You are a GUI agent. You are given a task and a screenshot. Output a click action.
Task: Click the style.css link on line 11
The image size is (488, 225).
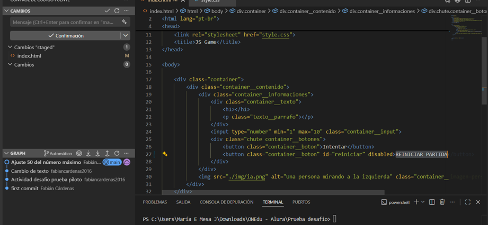point(276,35)
